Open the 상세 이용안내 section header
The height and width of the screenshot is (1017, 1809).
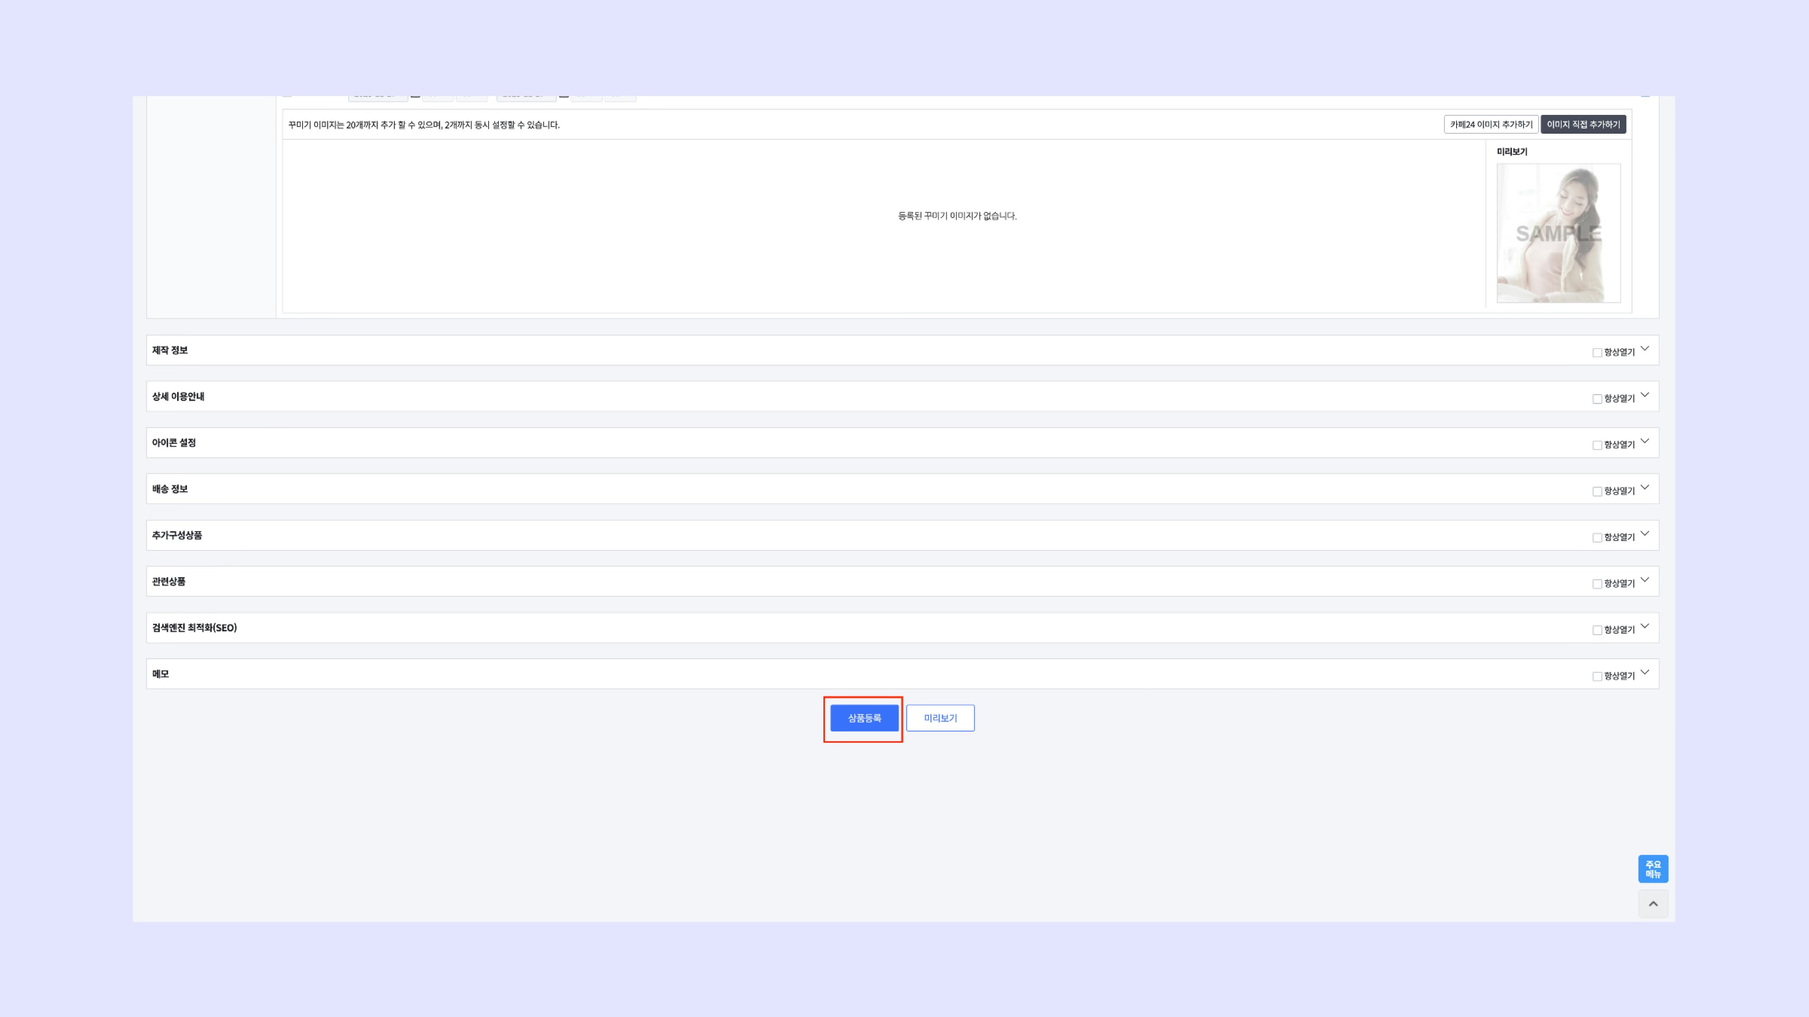tap(179, 396)
